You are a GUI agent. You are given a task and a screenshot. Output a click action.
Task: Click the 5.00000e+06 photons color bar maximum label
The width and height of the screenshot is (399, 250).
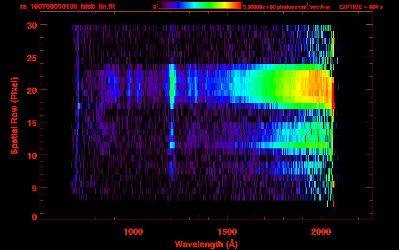coord(286,7)
